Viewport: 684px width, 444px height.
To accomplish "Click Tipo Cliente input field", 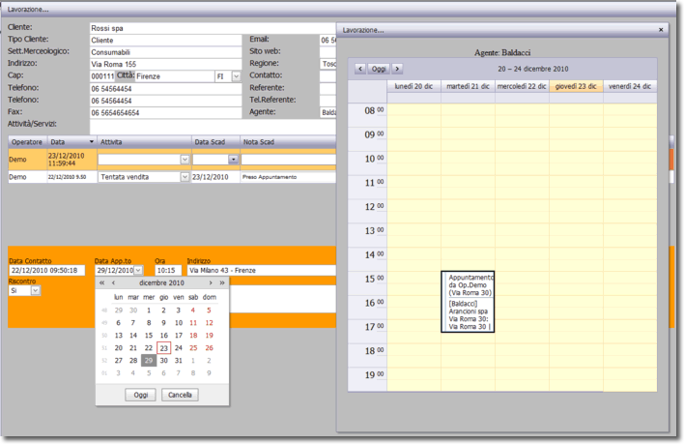I will 166,41.
